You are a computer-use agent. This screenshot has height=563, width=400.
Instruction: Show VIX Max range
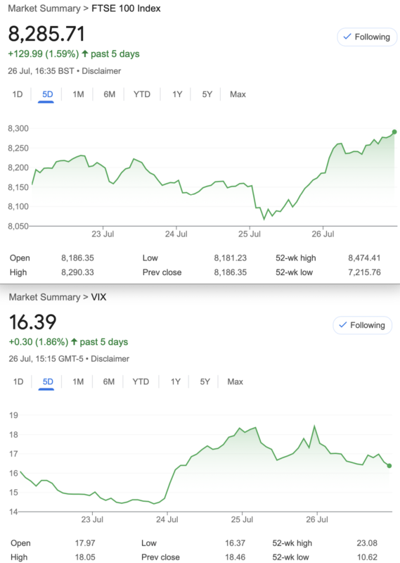pyautogui.click(x=235, y=381)
